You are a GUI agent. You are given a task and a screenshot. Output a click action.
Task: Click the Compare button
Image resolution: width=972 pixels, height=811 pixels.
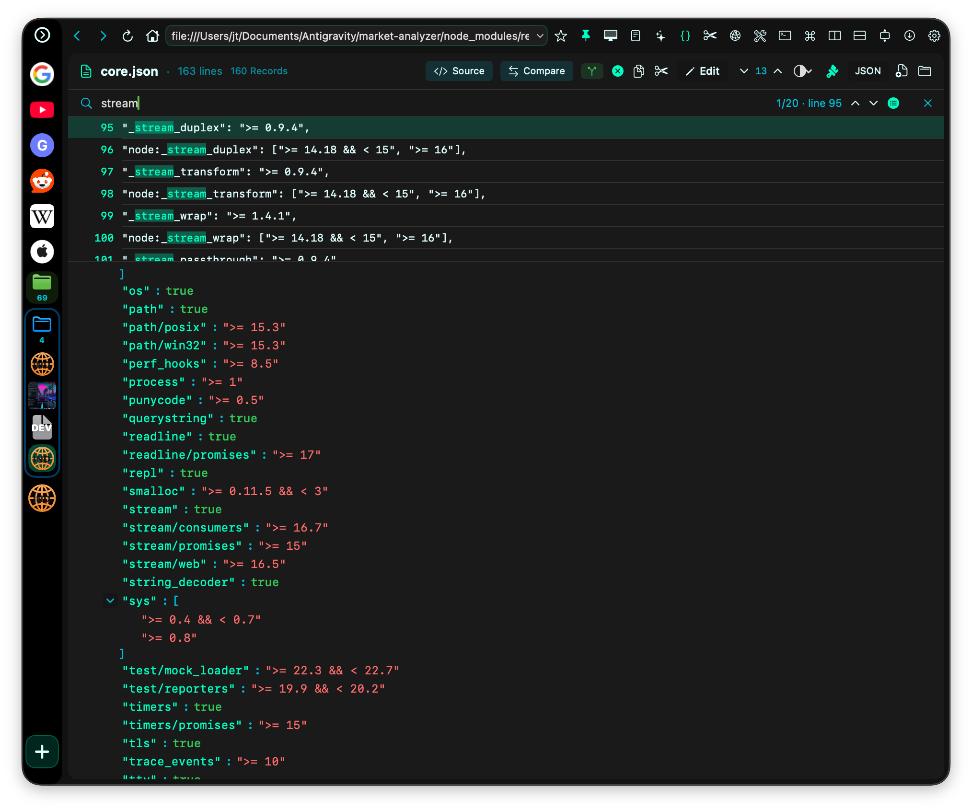tap(536, 71)
